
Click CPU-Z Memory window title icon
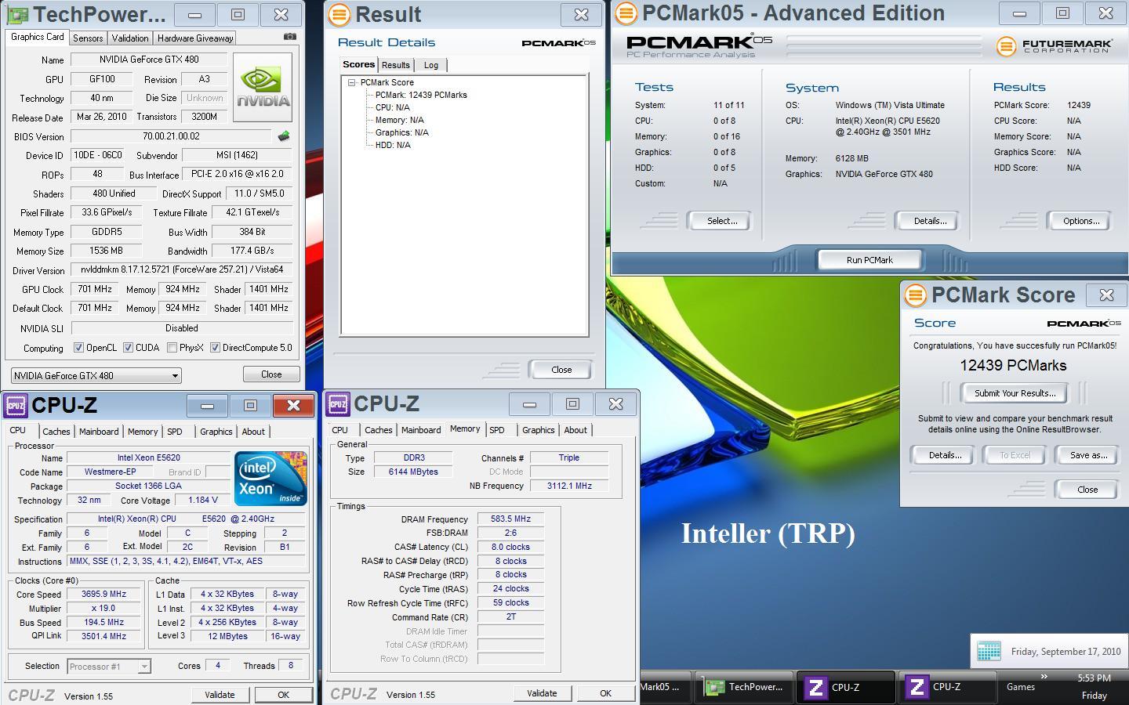tap(338, 403)
